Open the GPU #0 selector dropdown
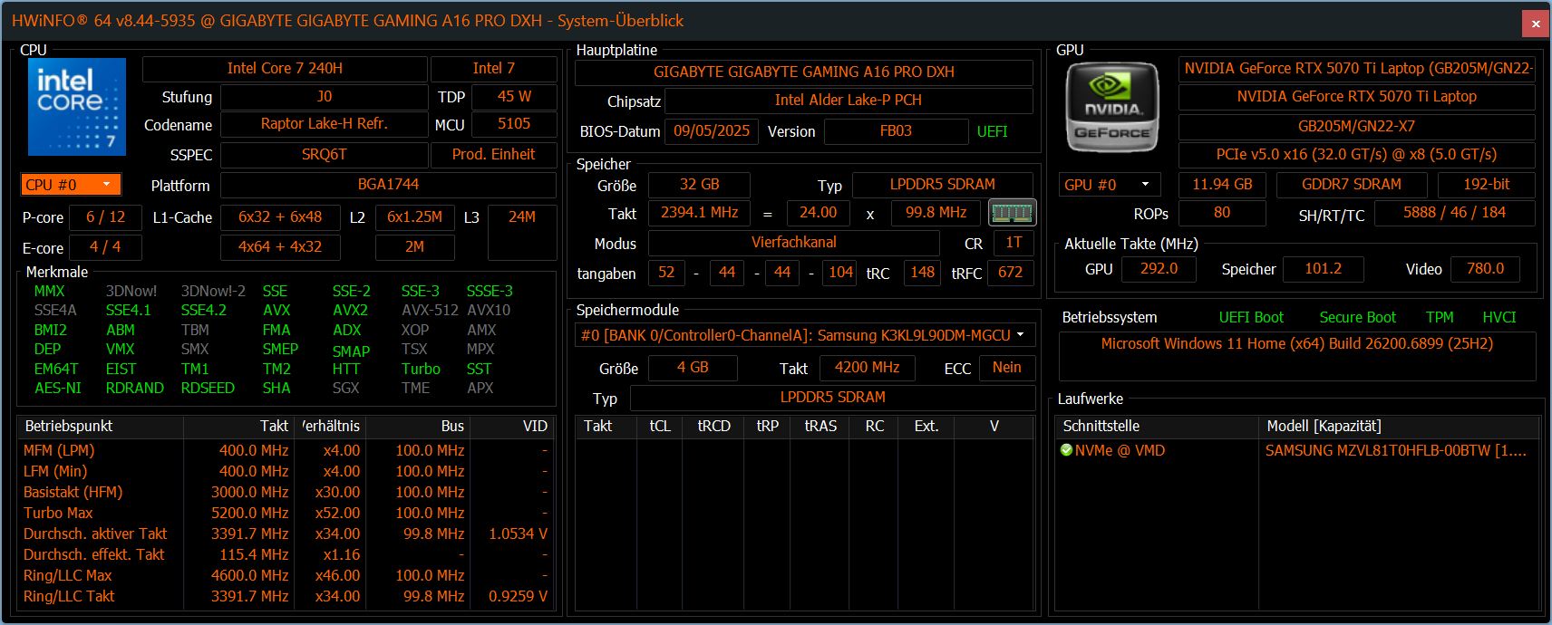 [x=1110, y=185]
